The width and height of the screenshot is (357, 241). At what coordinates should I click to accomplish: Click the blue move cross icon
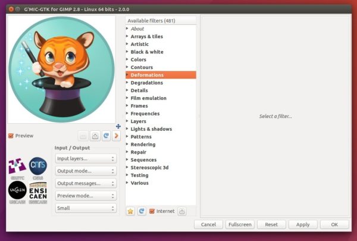pos(118,126)
